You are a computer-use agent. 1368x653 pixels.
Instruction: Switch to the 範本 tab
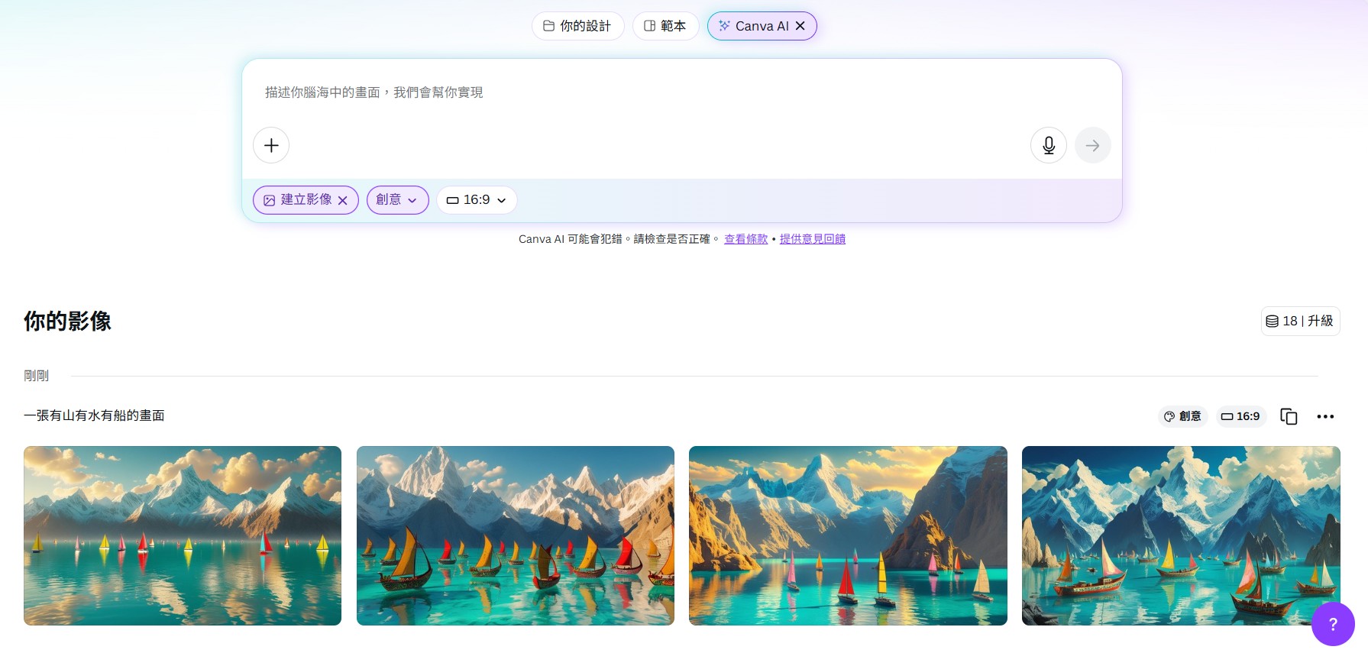click(665, 26)
